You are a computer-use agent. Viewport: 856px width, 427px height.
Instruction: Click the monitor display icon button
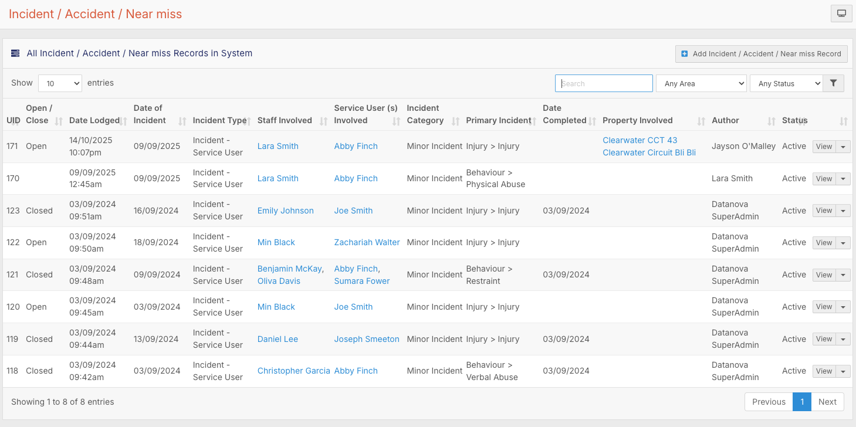(841, 13)
